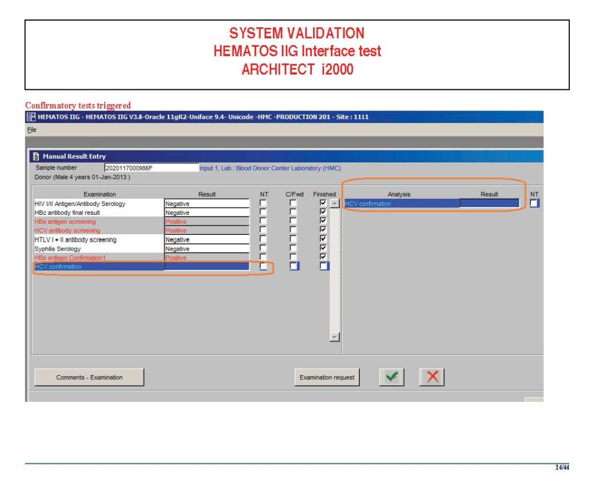Confirm entry with the green checkmark button
The image size is (606, 497).
[x=391, y=377]
